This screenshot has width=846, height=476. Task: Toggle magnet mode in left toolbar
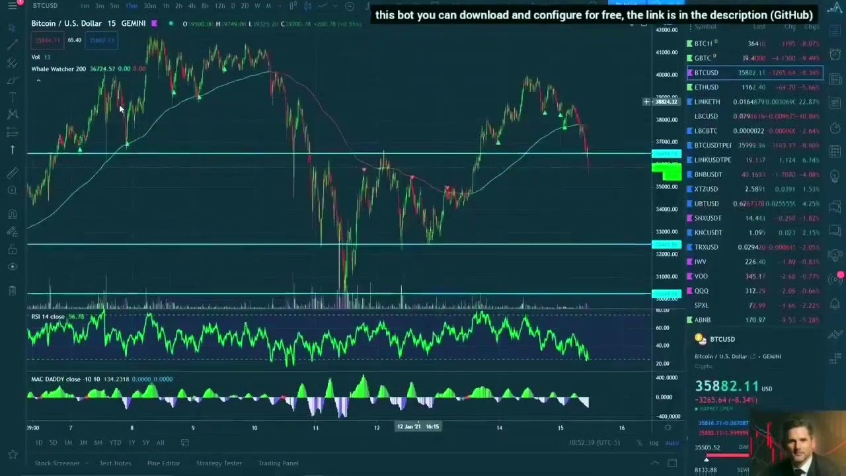(12, 214)
